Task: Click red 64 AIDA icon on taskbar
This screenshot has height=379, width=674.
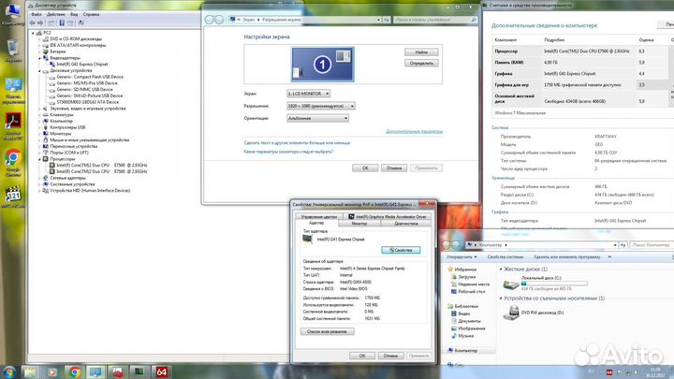Action: point(162,372)
